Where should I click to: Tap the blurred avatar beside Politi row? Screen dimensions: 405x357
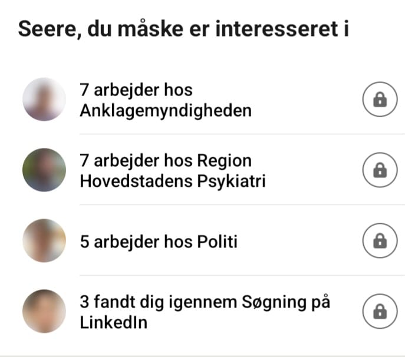[x=44, y=240]
